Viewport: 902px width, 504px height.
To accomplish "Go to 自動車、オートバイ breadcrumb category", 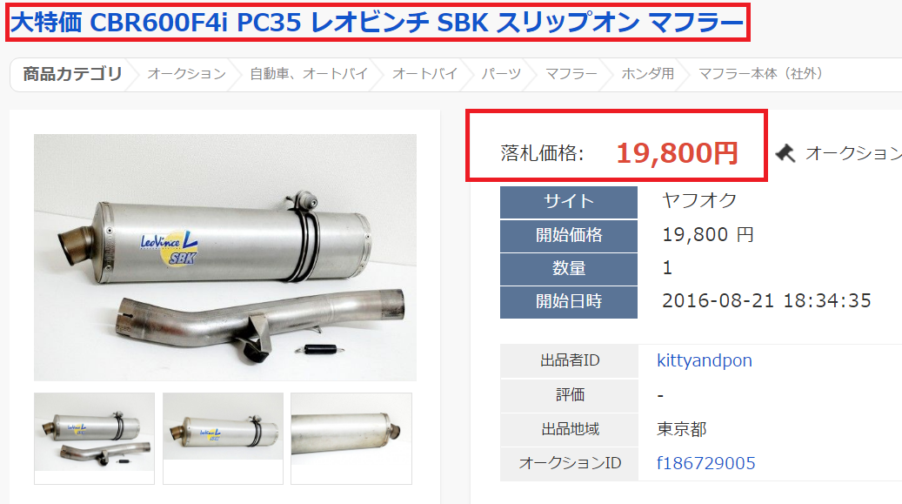I will 309,74.
